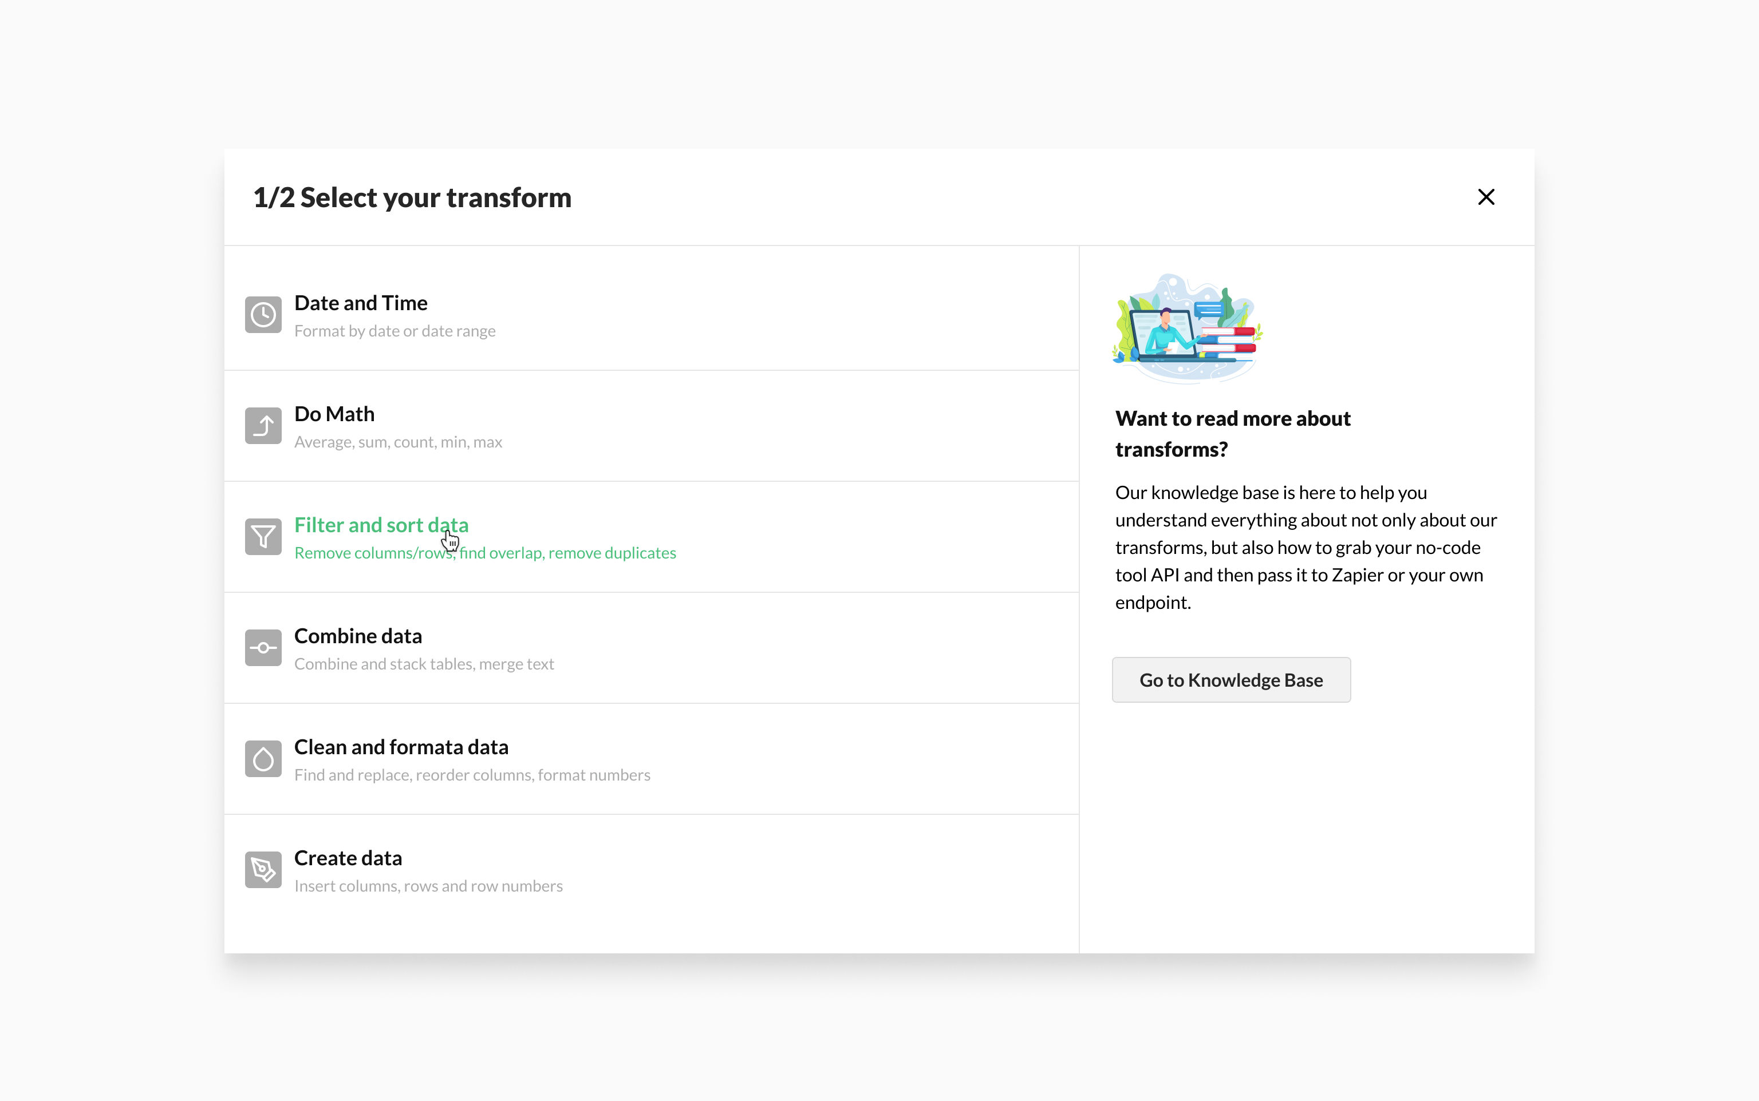Click 'Average, sum, count, min, max' text
This screenshot has width=1759, height=1101.
click(x=398, y=442)
